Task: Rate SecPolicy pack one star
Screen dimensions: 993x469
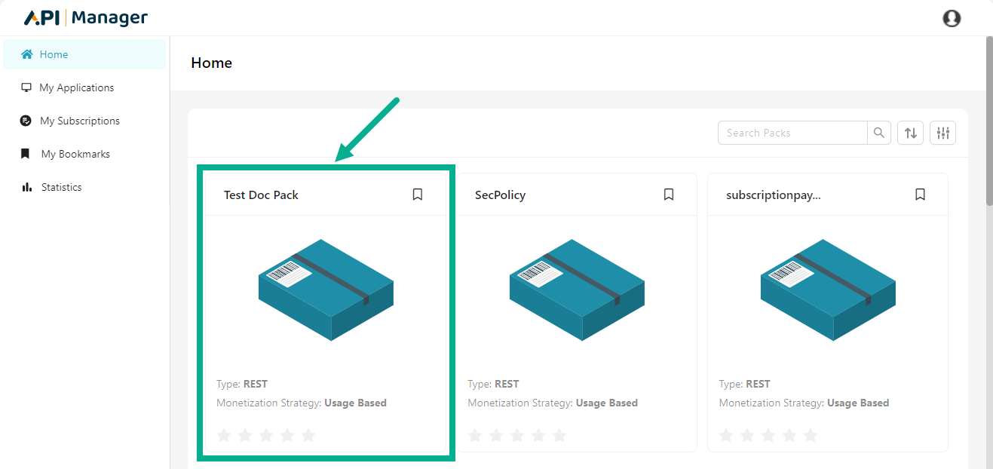Action: (475, 435)
